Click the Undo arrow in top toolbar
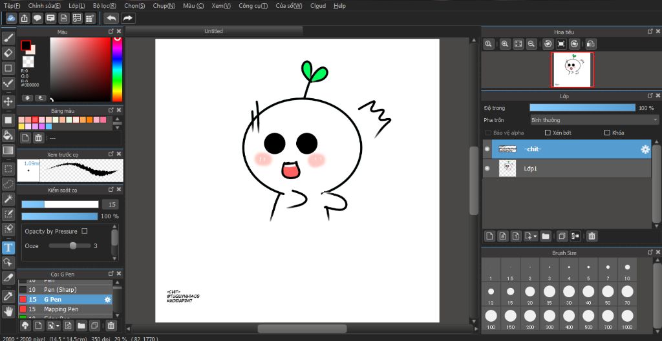The width and height of the screenshot is (662, 341). (111, 18)
